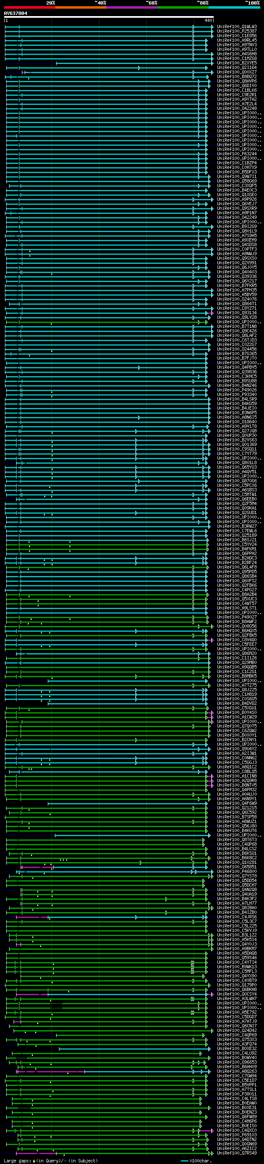This screenshot has width=264, height=1164.
Task: Select hit UniRef100_Q2I164
Action: click(x=237, y=67)
